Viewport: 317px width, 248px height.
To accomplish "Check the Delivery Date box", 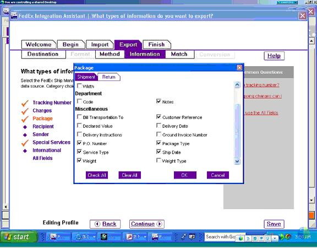I will pos(158,126).
